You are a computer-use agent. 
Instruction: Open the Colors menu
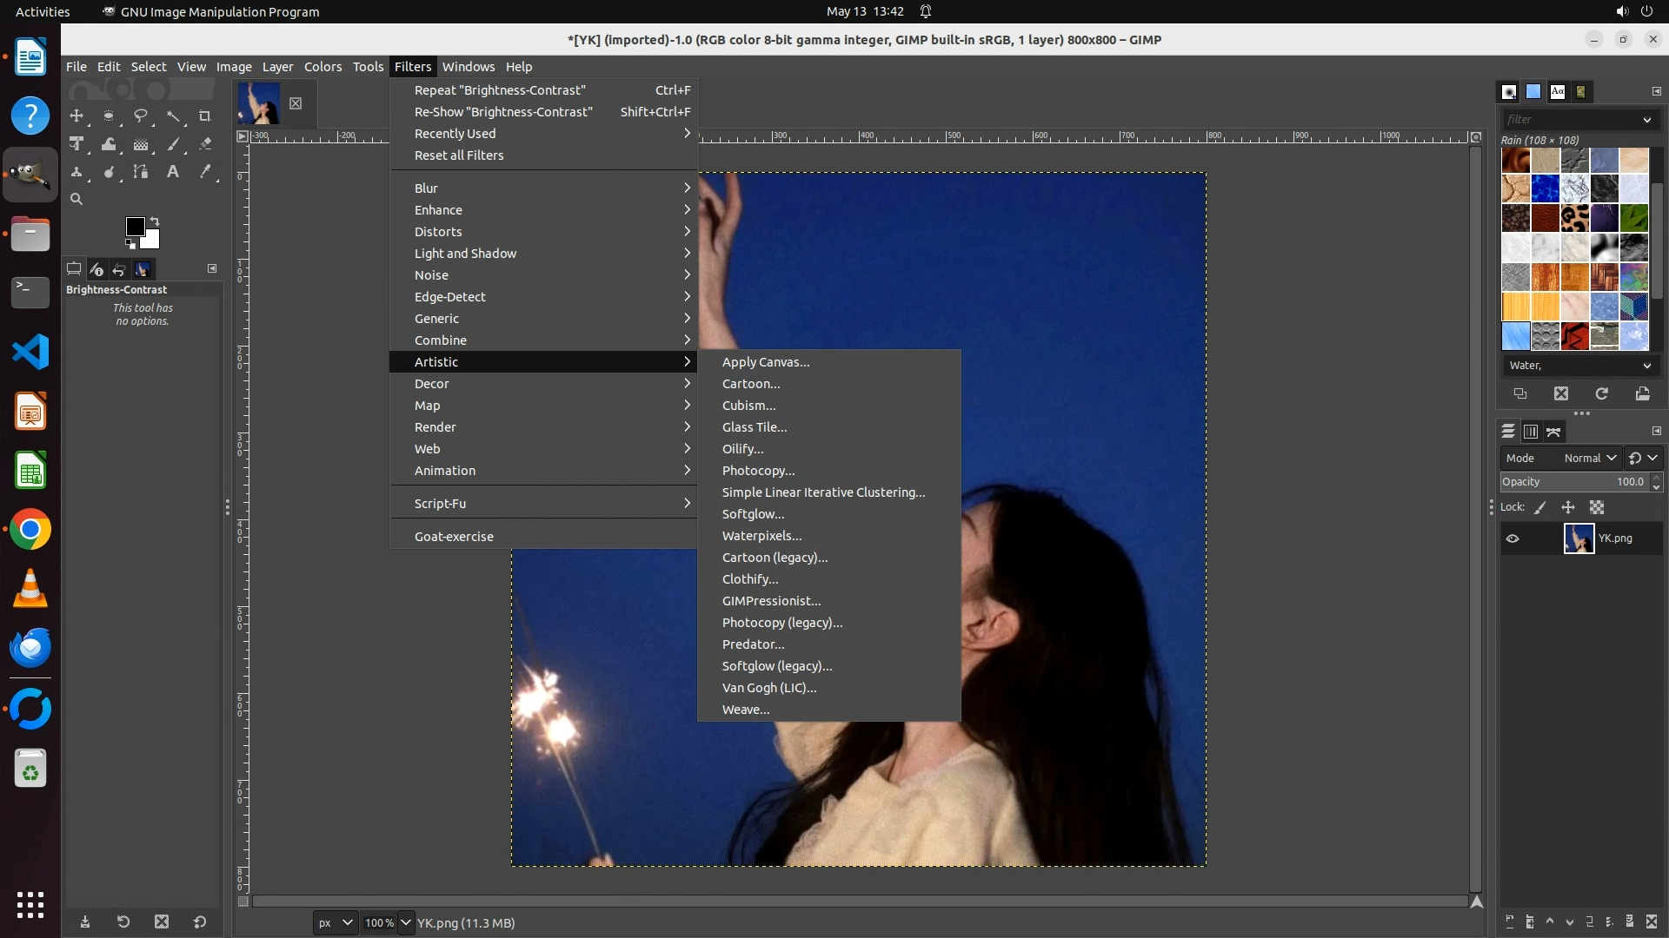tap(322, 67)
